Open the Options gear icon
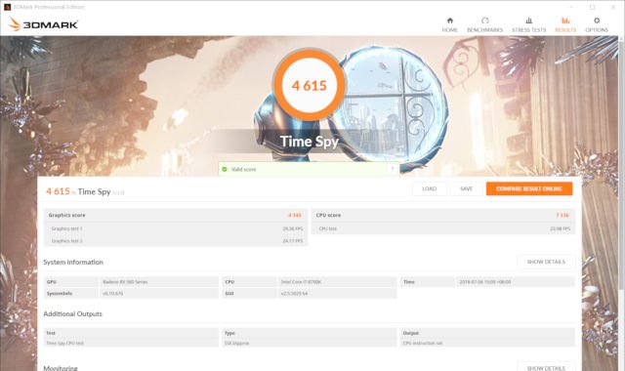This screenshot has width=625, height=371. 597,21
